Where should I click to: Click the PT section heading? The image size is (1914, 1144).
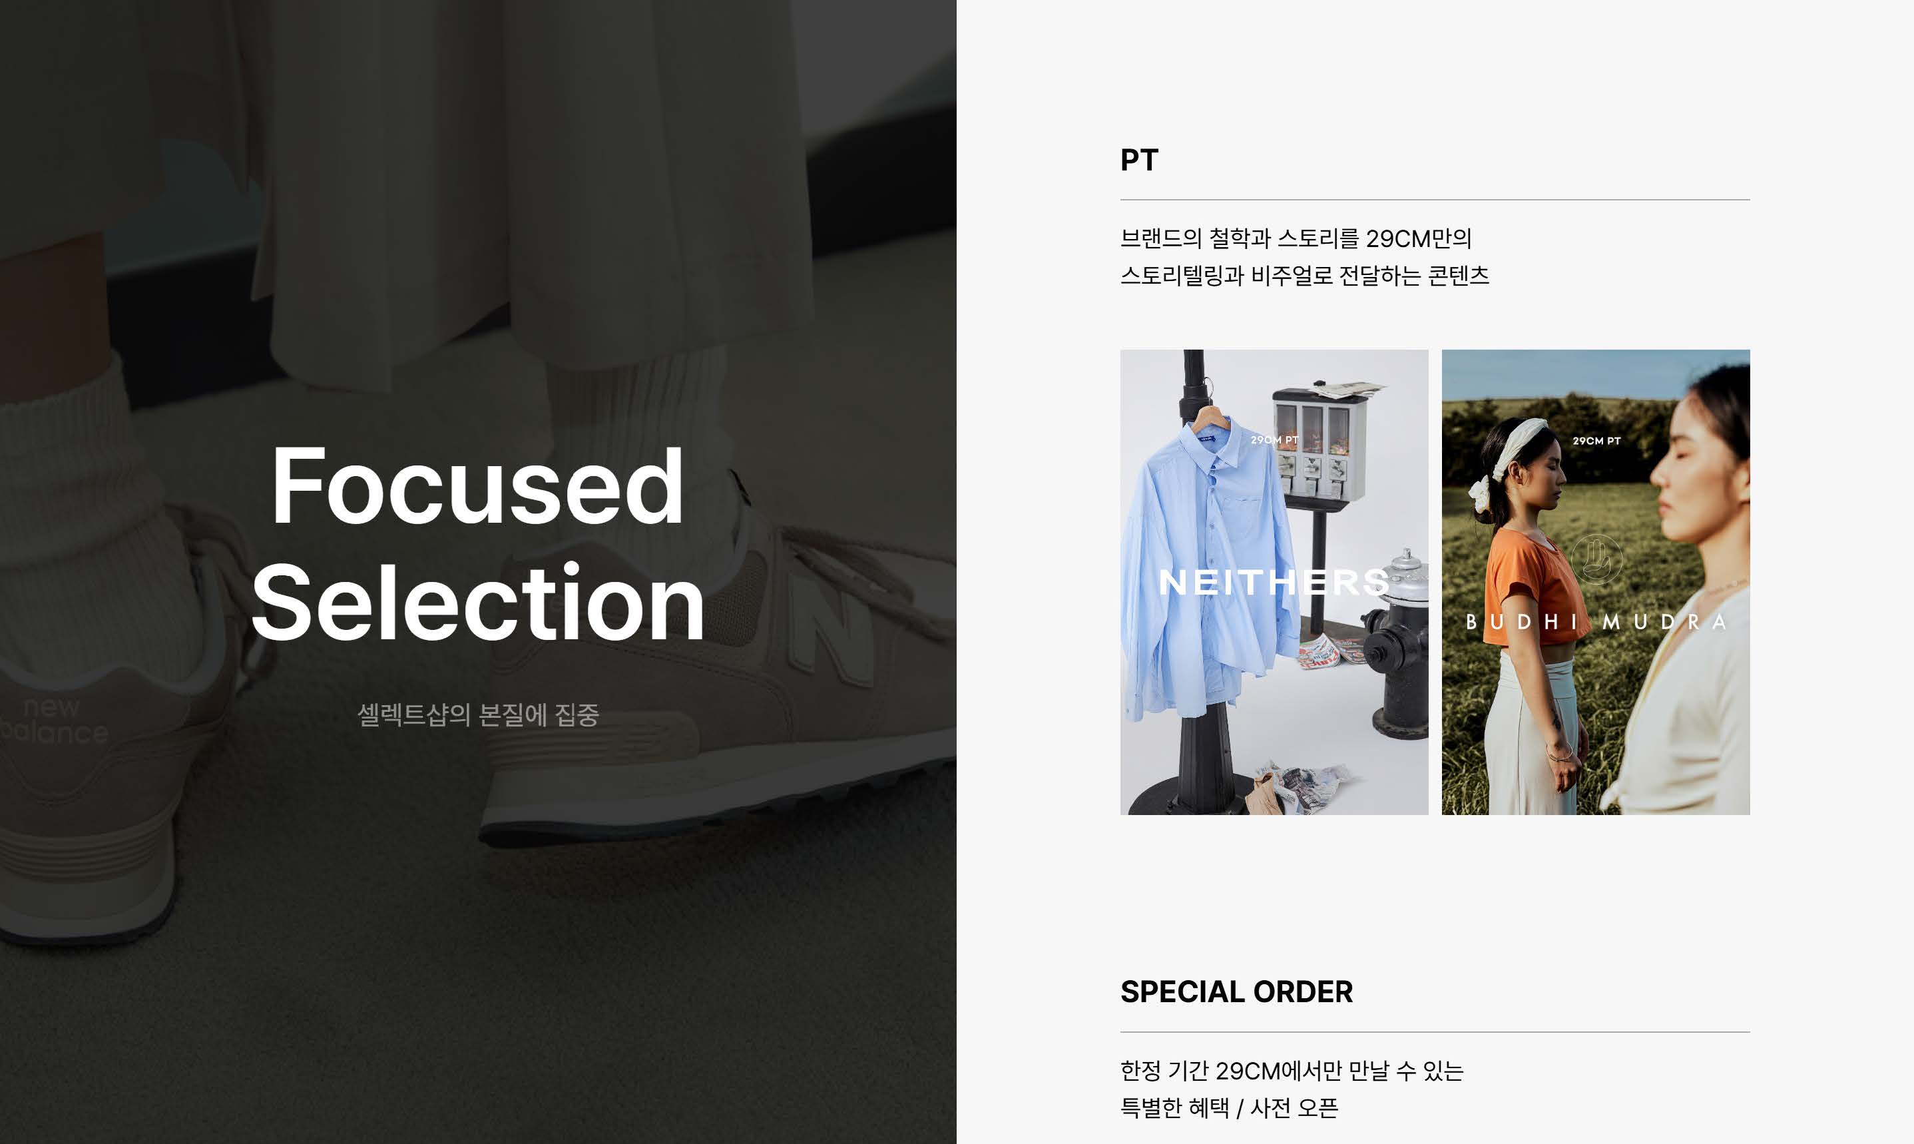click(x=1139, y=160)
